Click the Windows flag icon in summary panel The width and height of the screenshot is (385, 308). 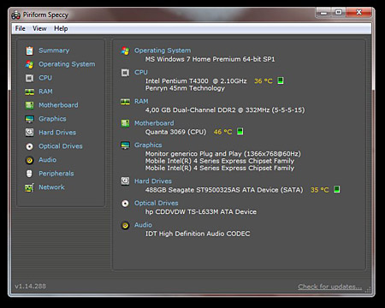(125, 50)
